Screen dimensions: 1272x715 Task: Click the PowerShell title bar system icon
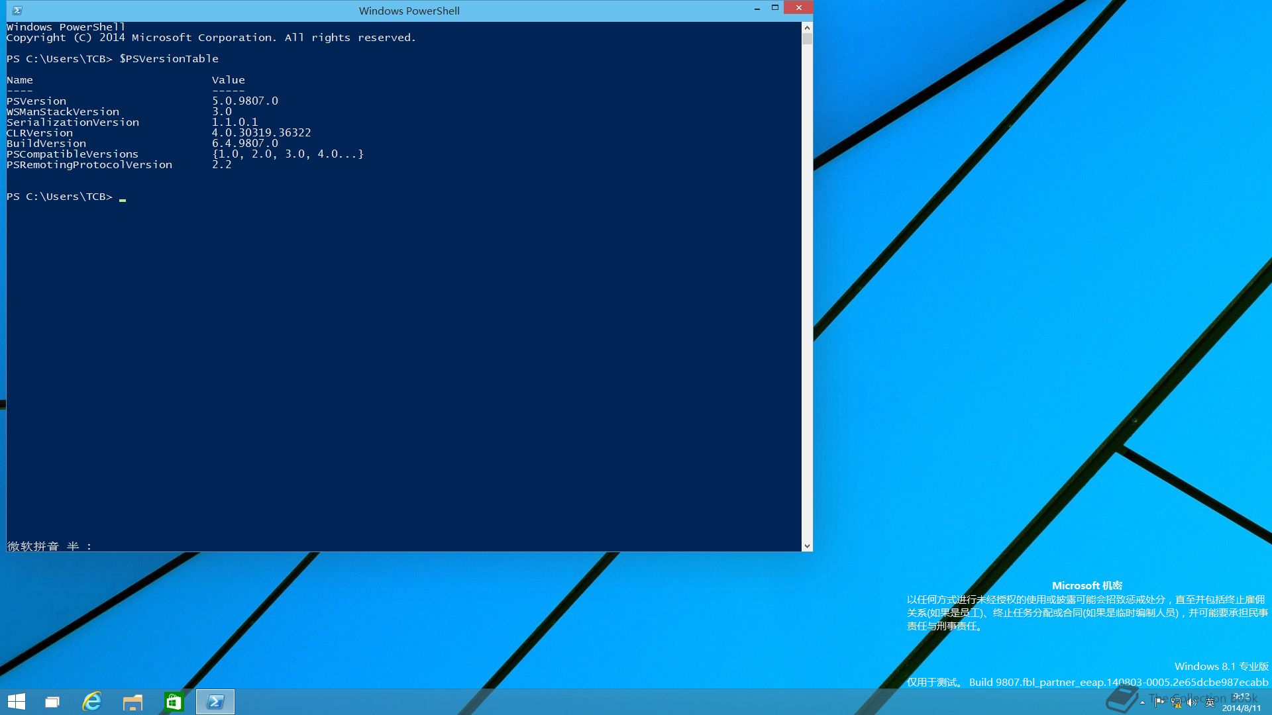pos(17,11)
